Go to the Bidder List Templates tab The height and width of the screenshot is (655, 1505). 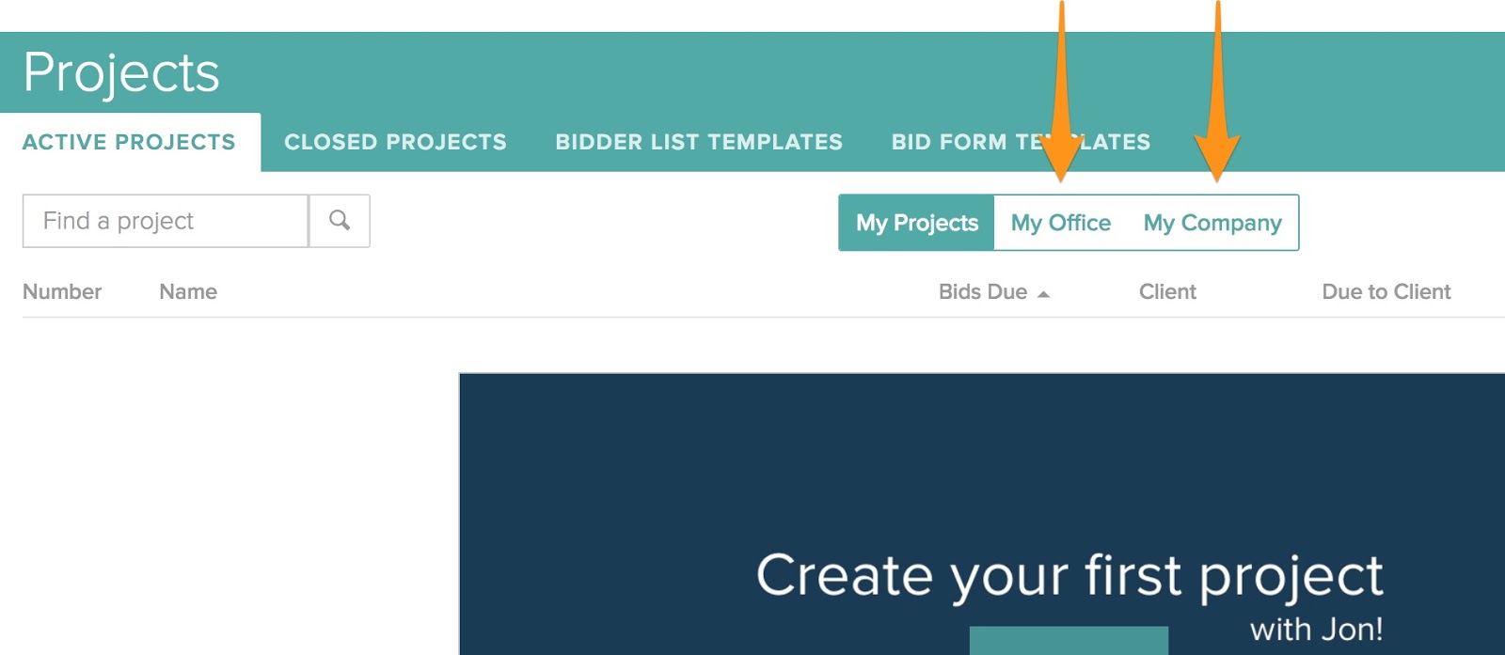click(x=699, y=142)
